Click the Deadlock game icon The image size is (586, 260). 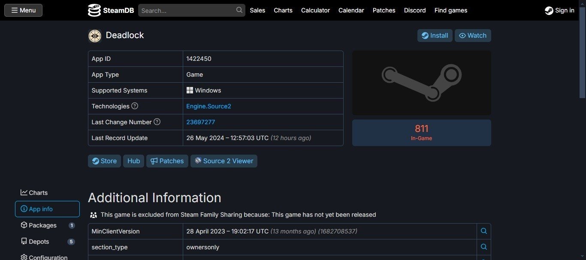[x=95, y=36]
